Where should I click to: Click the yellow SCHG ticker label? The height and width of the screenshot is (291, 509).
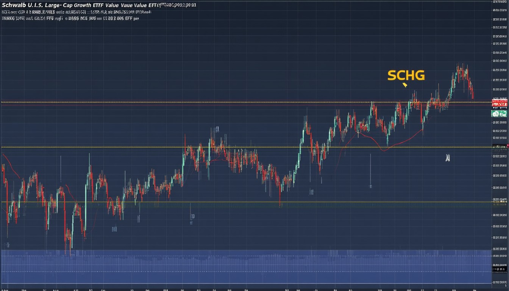pyautogui.click(x=406, y=75)
